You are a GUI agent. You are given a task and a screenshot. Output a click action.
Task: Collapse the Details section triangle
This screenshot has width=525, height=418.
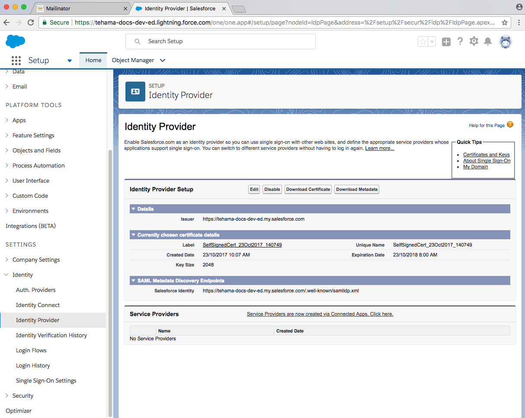click(x=134, y=209)
